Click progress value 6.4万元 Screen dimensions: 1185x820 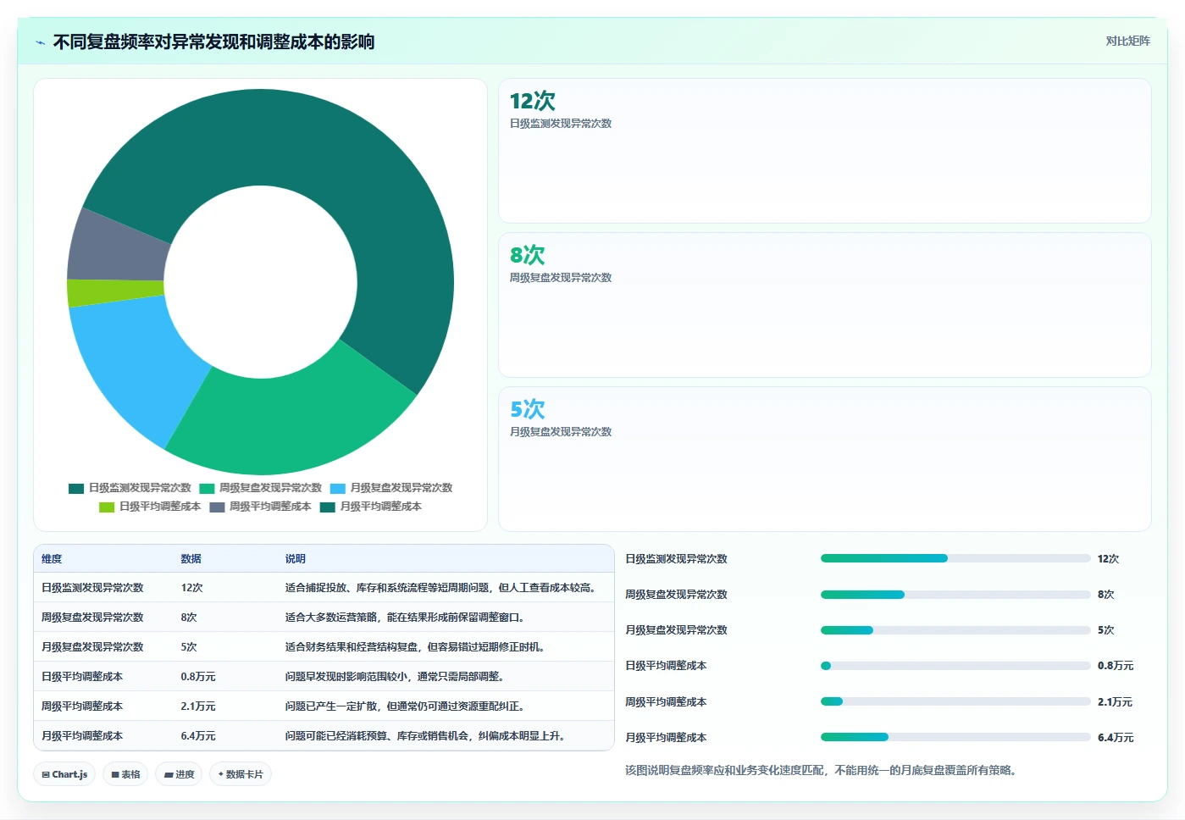1116,738
